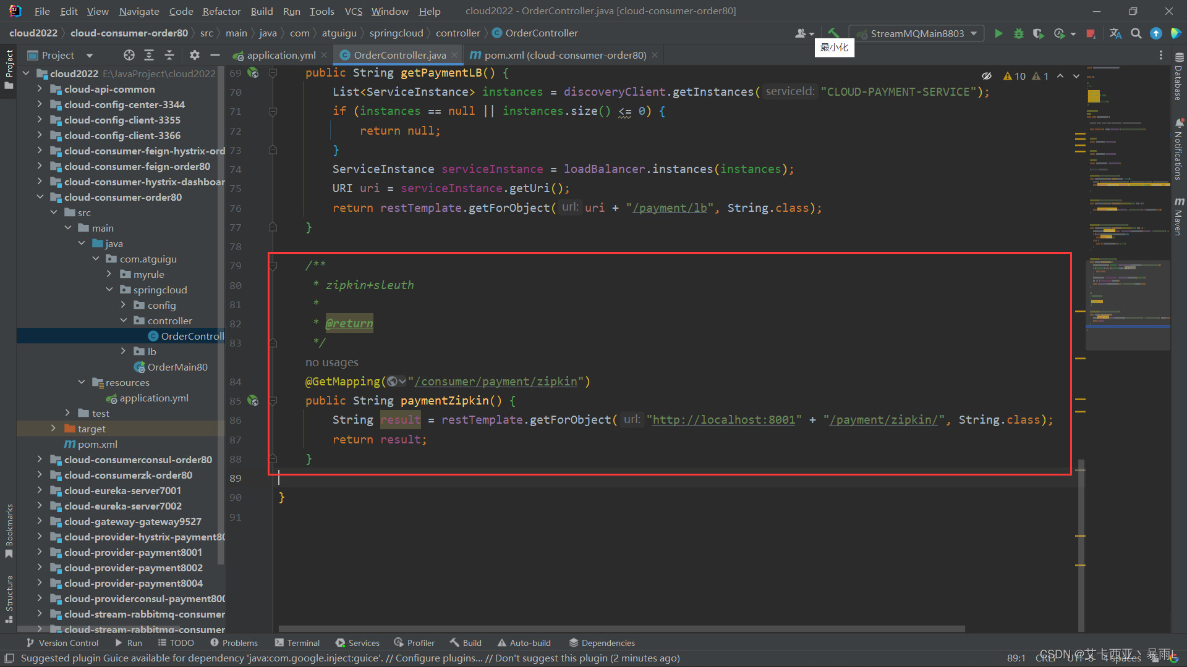Click the Project panel vertical scrollbar
Screen dimensions: 1187x667
click(x=221, y=315)
